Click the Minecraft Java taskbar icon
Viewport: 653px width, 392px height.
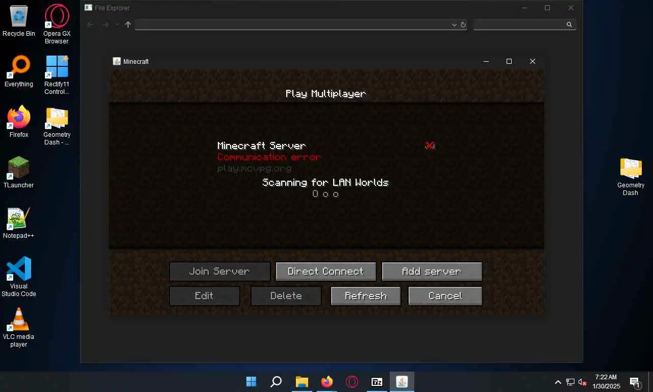click(x=401, y=382)
